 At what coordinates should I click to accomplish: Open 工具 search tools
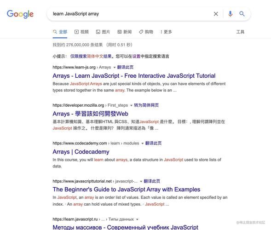[x=240, y=32]
